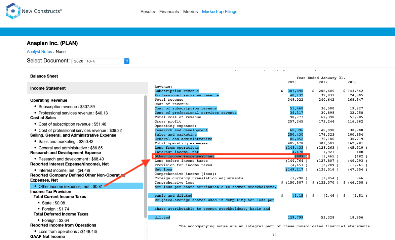Click highlighted value 40,132 in filing
This screenshot has width=395, height=240.
click(297, 95)
